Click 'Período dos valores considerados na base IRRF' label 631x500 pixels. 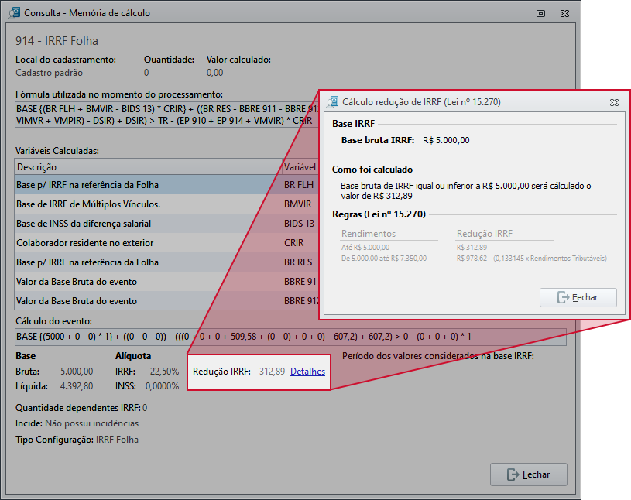[x=438, y=356]
